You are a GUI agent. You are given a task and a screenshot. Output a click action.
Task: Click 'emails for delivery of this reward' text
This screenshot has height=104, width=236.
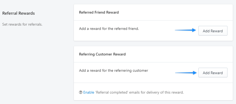156,92
